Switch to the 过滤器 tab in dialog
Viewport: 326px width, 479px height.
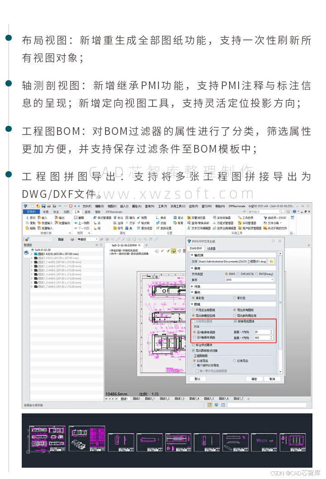click(211, 249)
